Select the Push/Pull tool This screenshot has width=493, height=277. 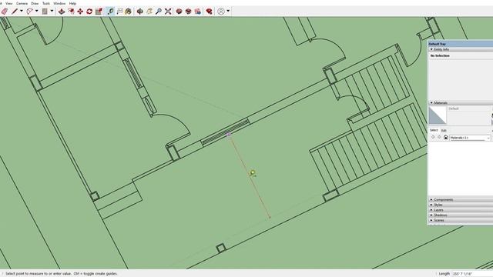62,12
